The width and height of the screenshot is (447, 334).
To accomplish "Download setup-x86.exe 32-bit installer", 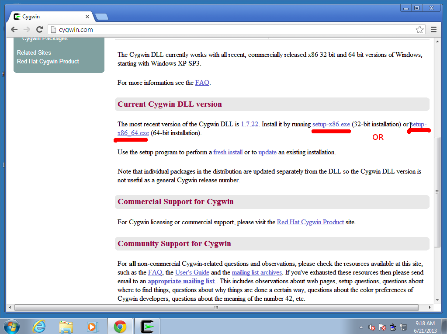I will [x=331, y=124].
